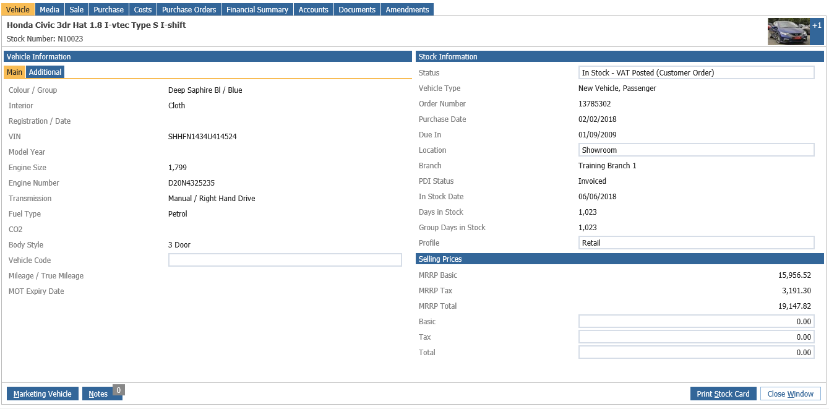Open the vehicle photo thumbnail
The image size is (829, 409).
point(789,32)
